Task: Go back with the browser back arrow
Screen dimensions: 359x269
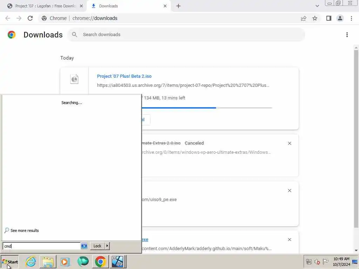Action: [8, 18]
